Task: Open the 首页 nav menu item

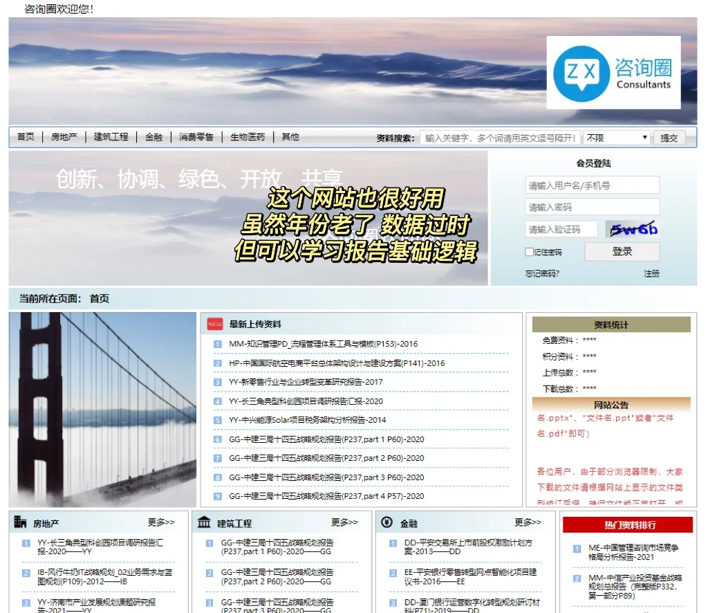Action: tap(26, 137)
